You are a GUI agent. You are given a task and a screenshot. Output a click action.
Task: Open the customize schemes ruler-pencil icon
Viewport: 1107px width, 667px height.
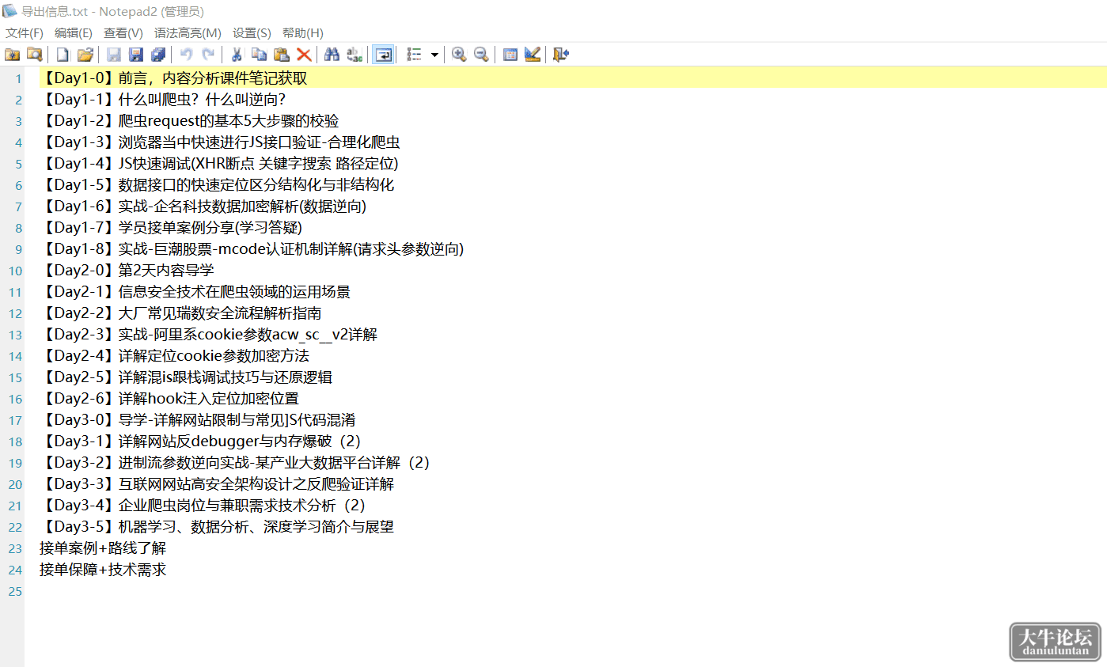pyautogui.click(x=533, y=55)
